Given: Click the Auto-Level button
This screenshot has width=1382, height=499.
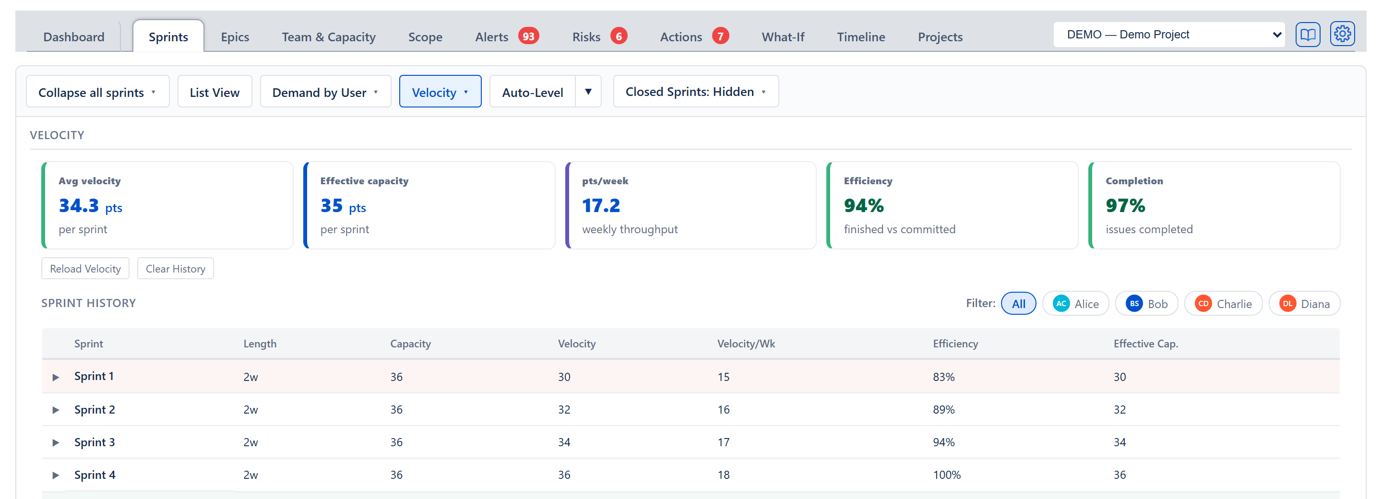Looking at the screenshot, I should tap(532, 92).
